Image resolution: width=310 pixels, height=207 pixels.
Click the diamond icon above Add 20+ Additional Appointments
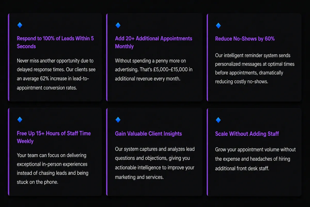coord(118,25)
